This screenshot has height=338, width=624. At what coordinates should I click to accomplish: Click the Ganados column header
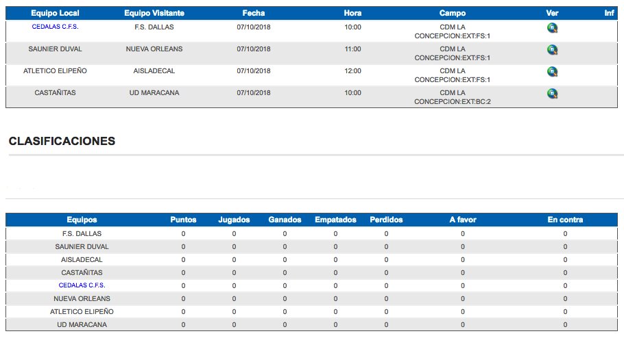coord(285,220)
